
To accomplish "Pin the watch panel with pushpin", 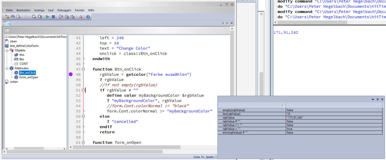I will pos(378,99).
